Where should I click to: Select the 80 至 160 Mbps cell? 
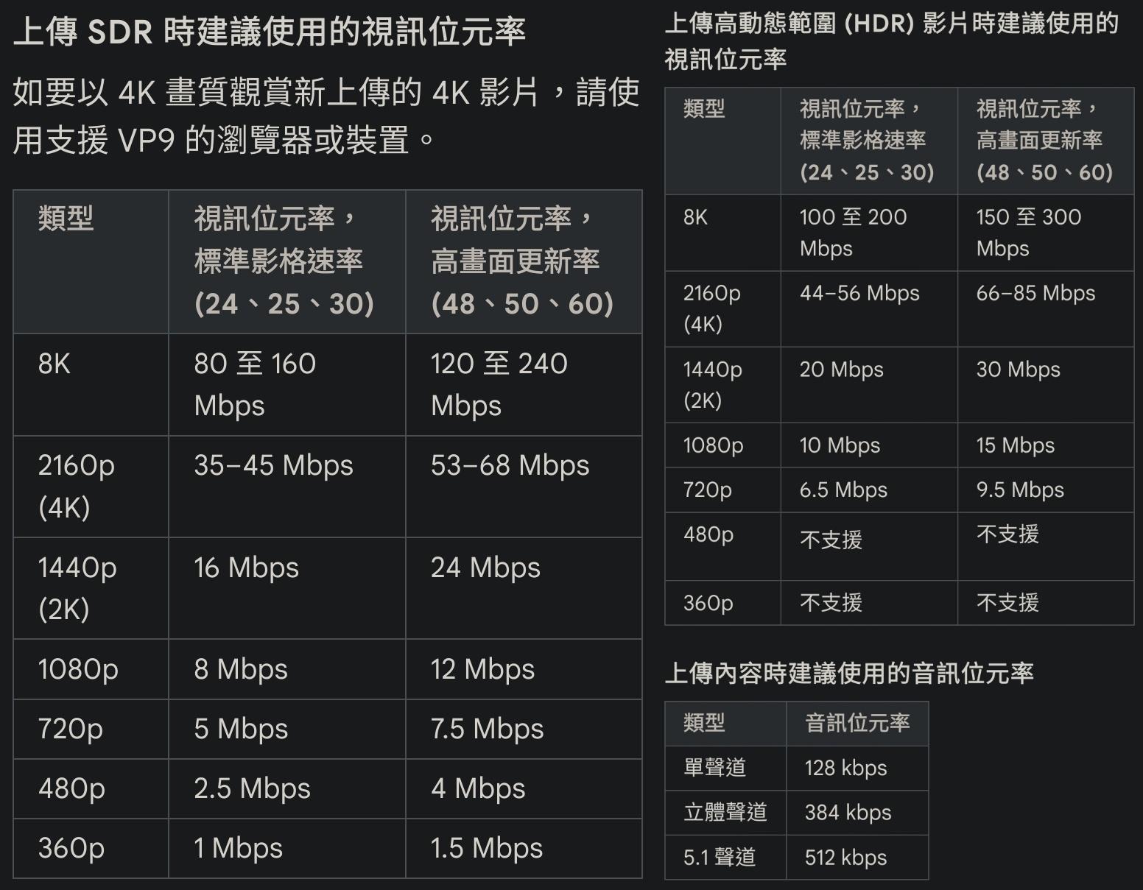pyautogui.click(x=255, y=384)
